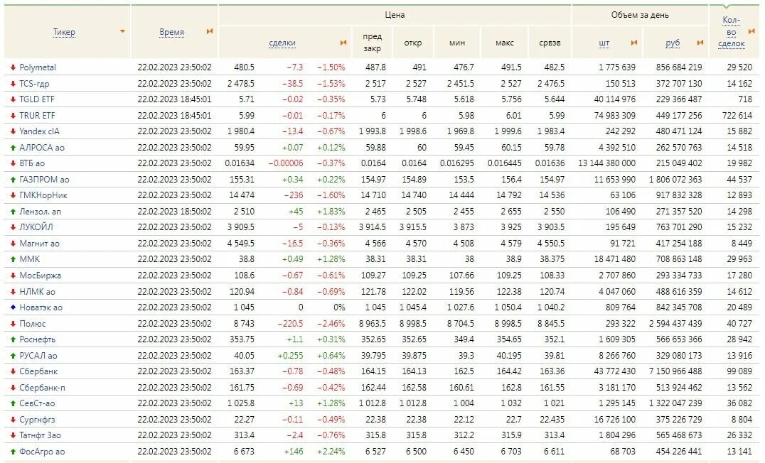
Task: Select the ГМКНорНик ticker name
Action: coord(43,195)
